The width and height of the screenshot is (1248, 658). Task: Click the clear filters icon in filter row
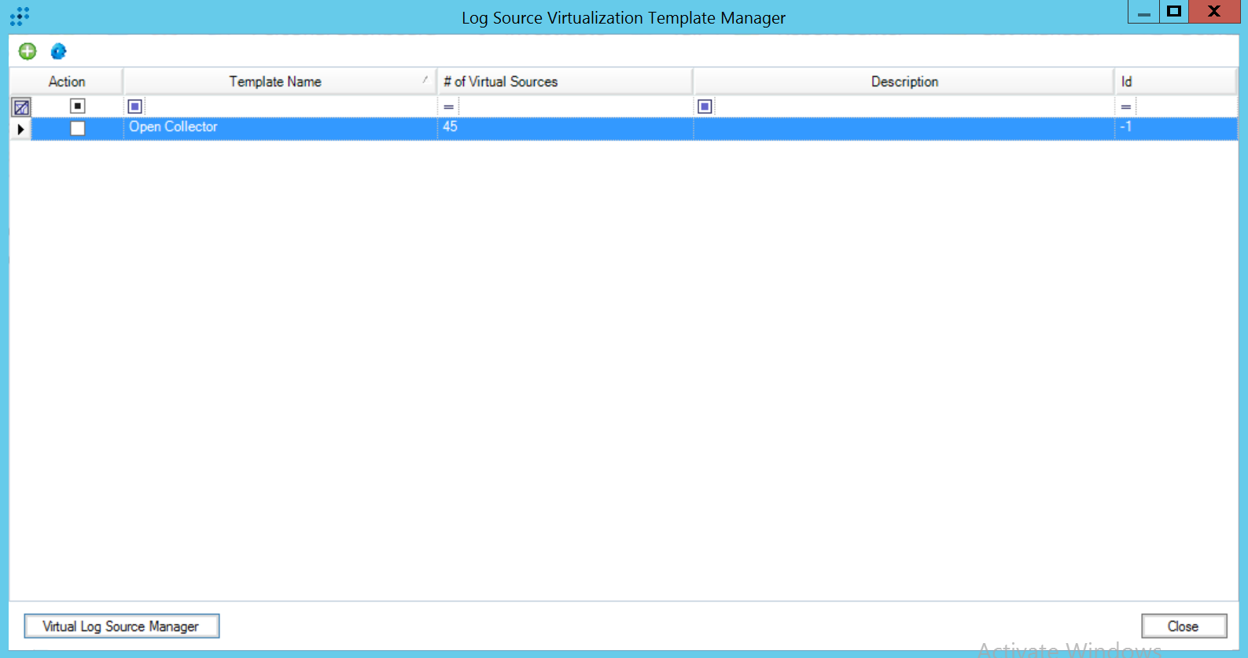coord(21,107)
